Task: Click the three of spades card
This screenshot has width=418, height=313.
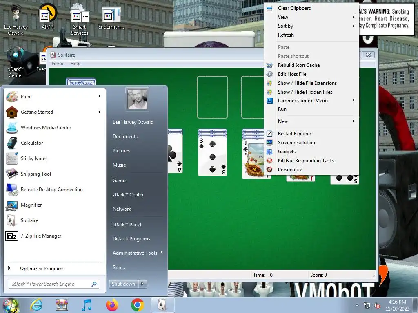Action: pyautogui.click(x=212, y=156)
